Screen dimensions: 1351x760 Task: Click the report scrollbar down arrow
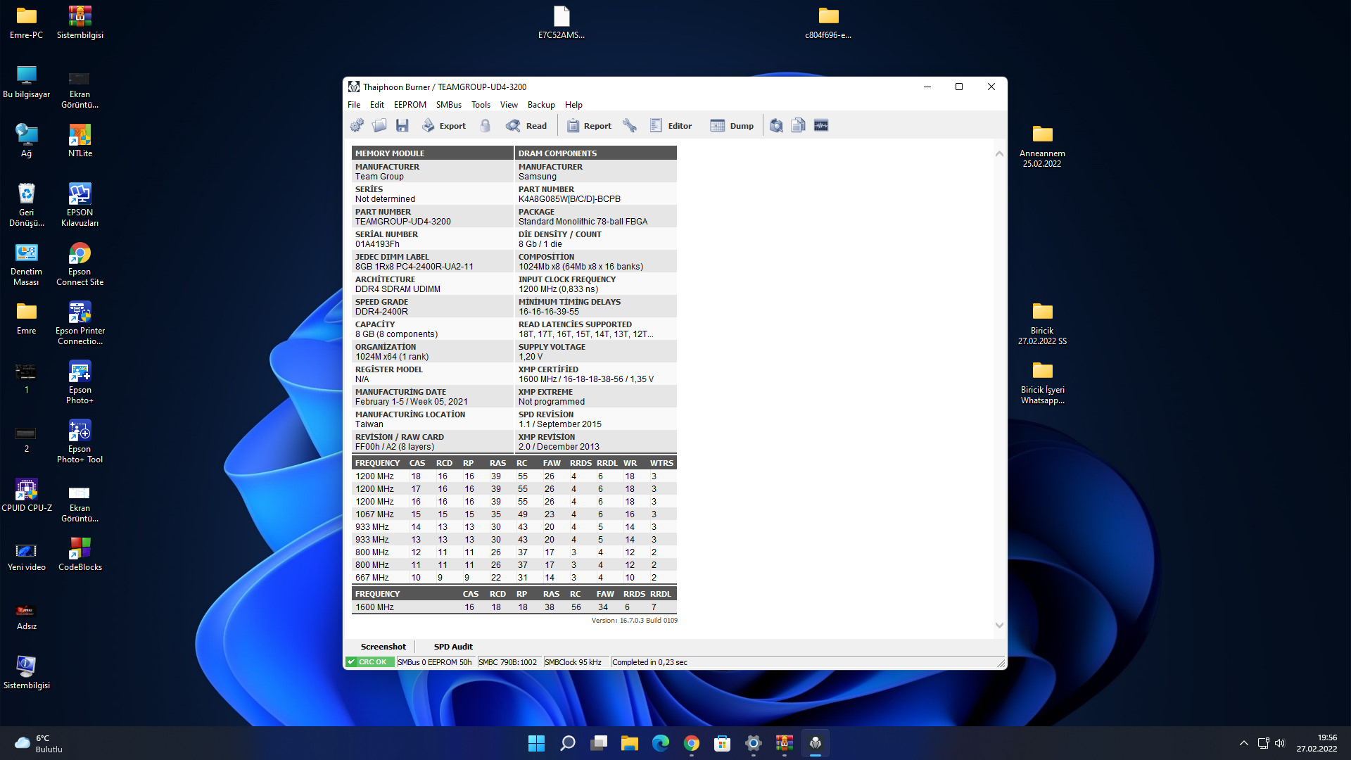[x=999, y=625]
